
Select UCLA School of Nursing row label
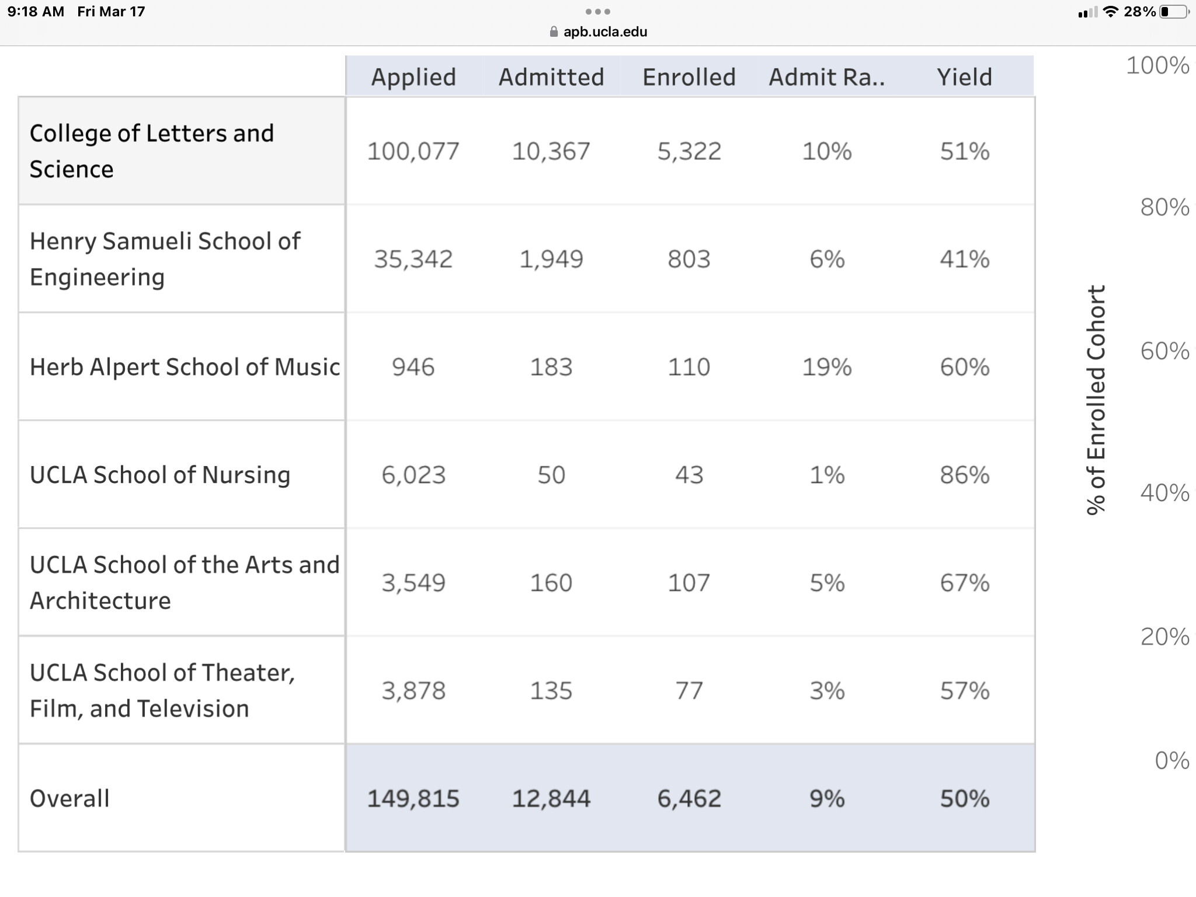point(160,475)
